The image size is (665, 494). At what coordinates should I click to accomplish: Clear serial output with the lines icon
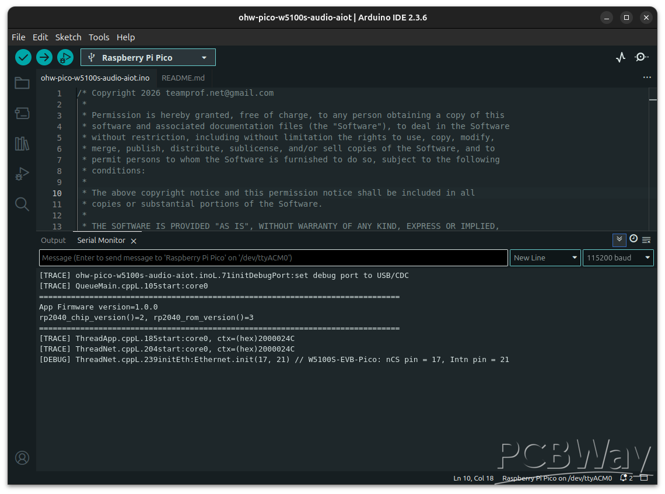click(x=646, y=240)
